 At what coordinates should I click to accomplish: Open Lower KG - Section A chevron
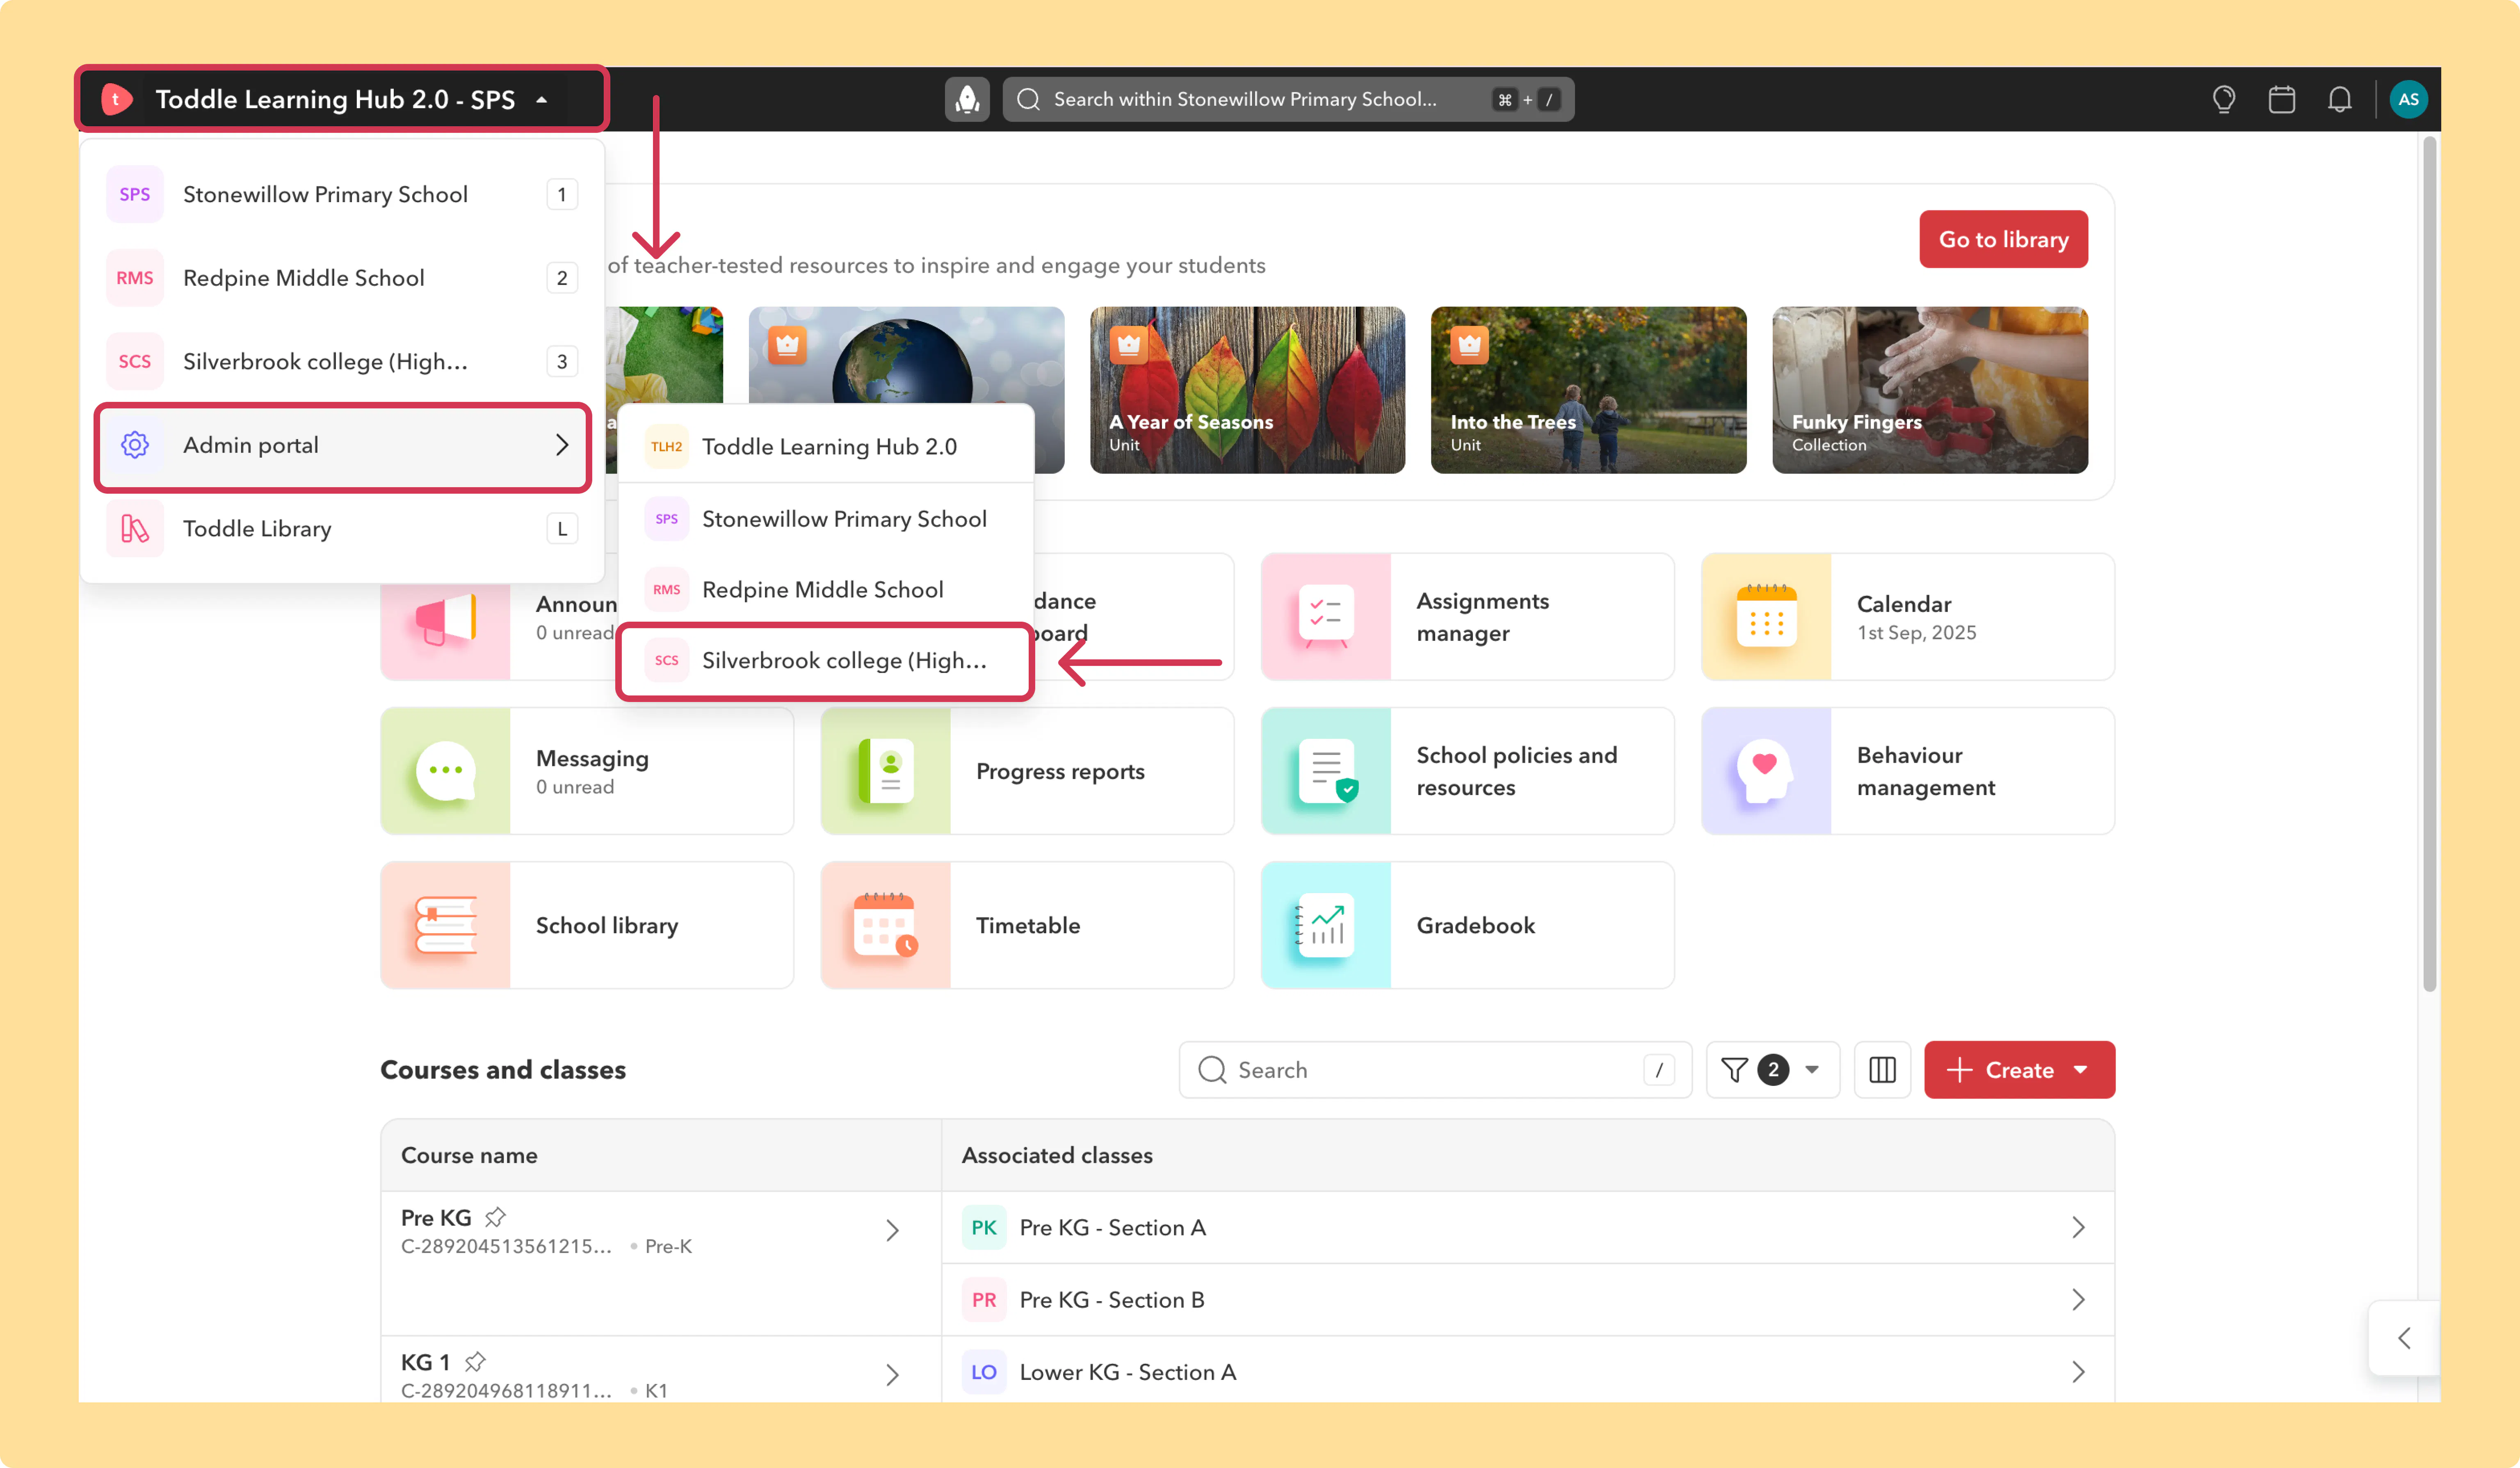2078,1372
